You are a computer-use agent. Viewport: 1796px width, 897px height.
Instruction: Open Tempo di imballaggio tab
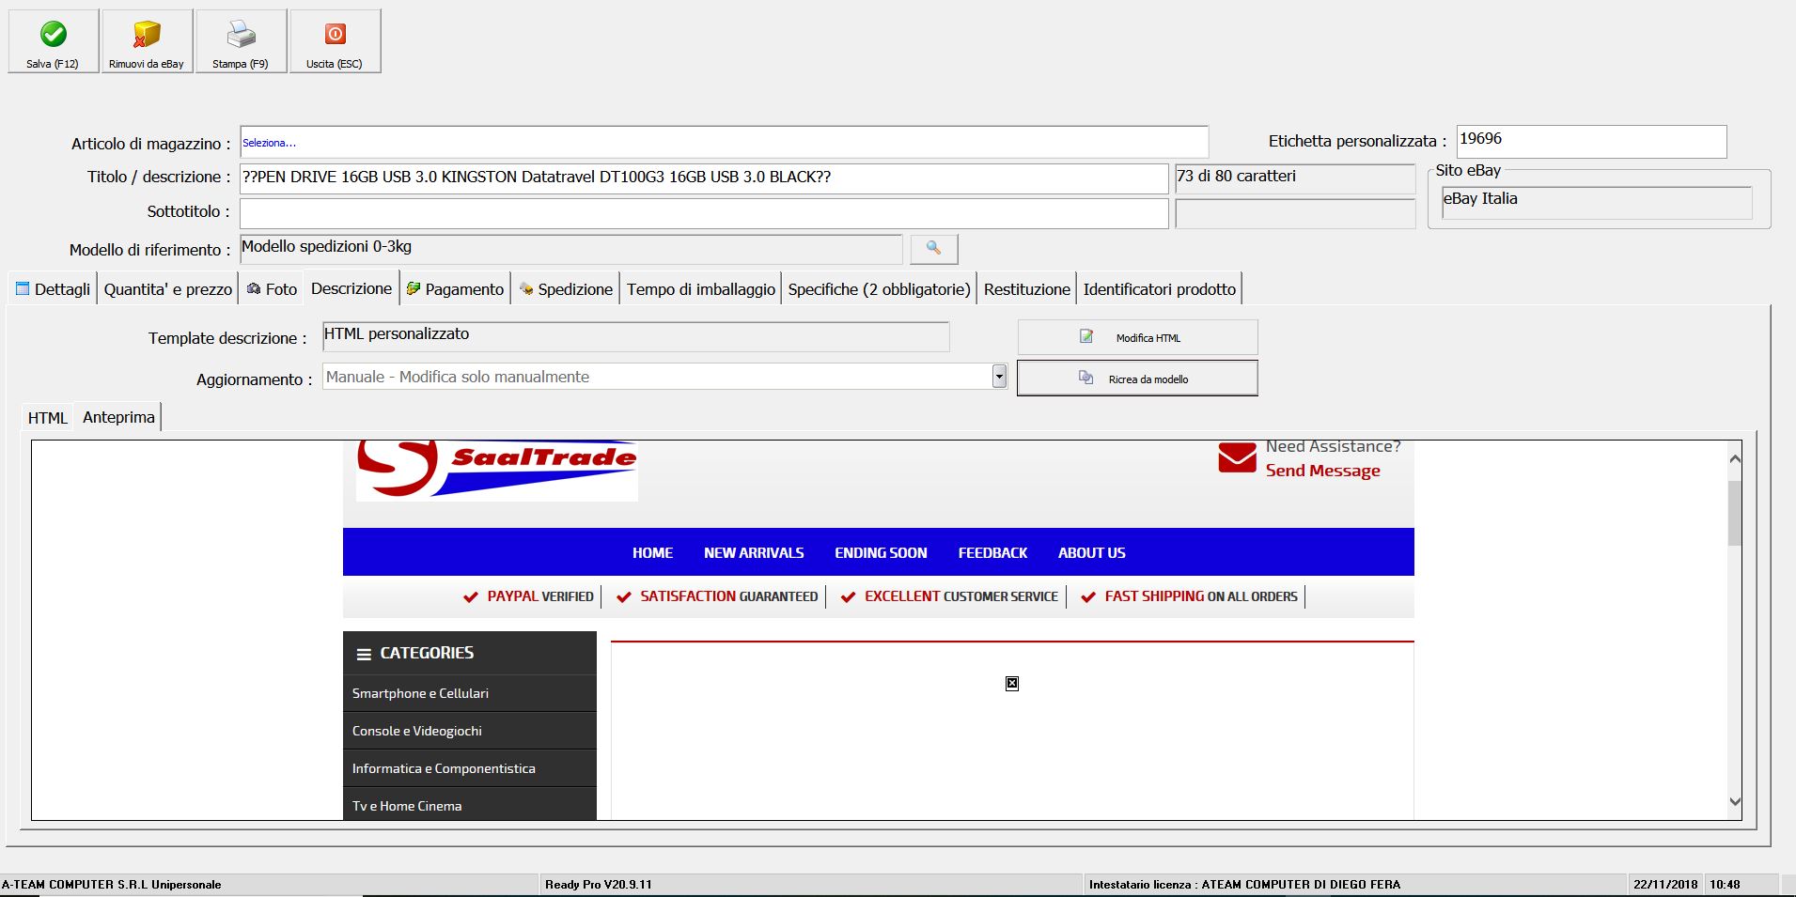coord(701,289)
